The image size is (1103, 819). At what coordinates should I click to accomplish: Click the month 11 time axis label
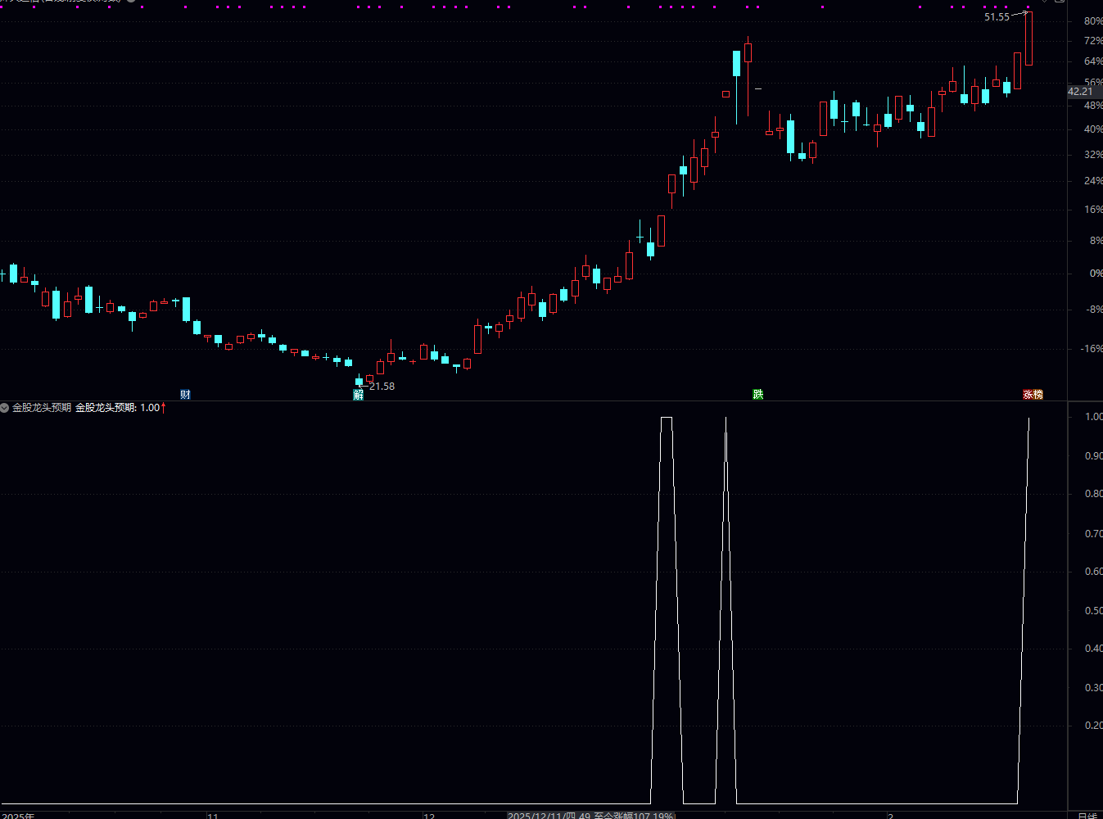coord(213,816)
